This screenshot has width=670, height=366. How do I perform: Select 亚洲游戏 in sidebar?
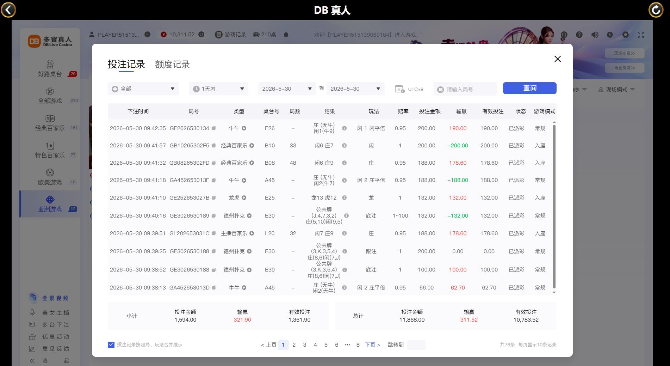[50, 204]
